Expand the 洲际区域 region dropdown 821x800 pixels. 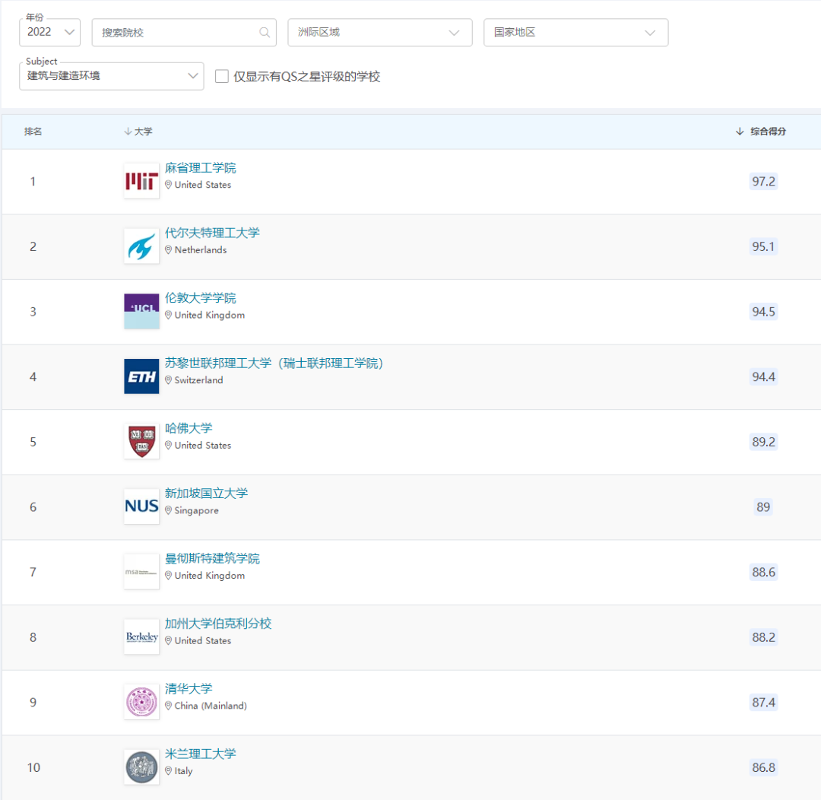(379, 33)
